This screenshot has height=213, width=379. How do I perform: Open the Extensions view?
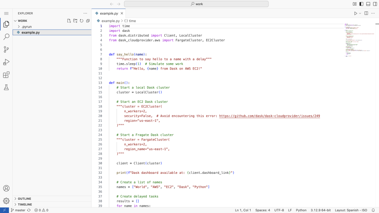(x=6, y=75)
